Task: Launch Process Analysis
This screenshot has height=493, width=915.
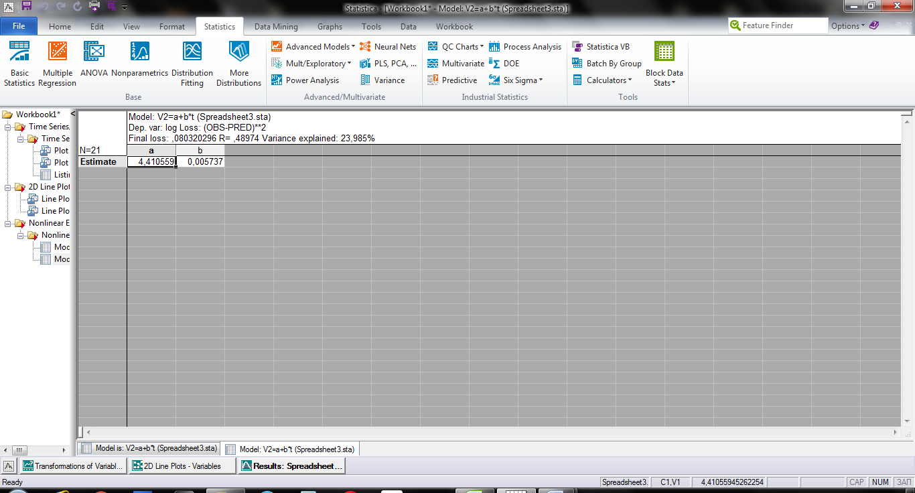Action: tap(525, 47)
